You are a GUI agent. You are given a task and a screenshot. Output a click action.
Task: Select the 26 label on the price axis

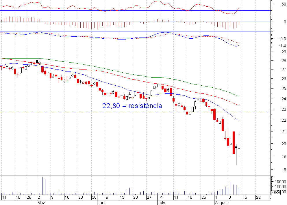point(284,79)
